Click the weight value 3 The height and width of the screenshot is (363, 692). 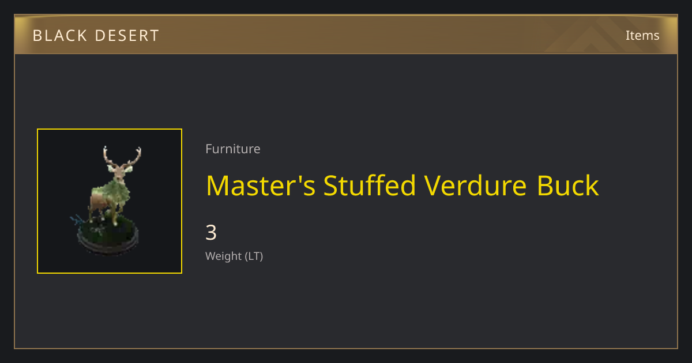pyautogui.click(x=211, y=233)
